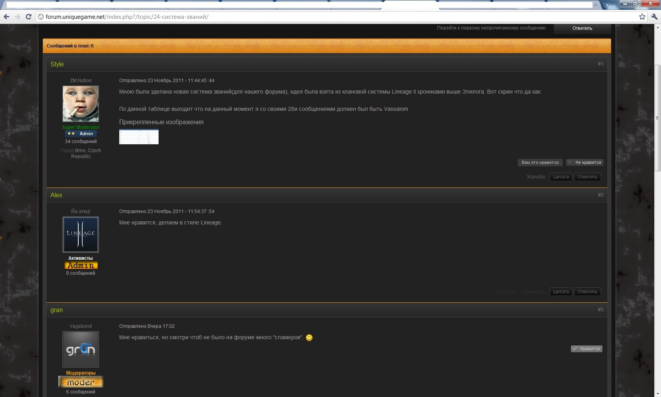This screenshot has width=661, height=397.
Task: Open the profile of user gran
Action: (56, 310)
